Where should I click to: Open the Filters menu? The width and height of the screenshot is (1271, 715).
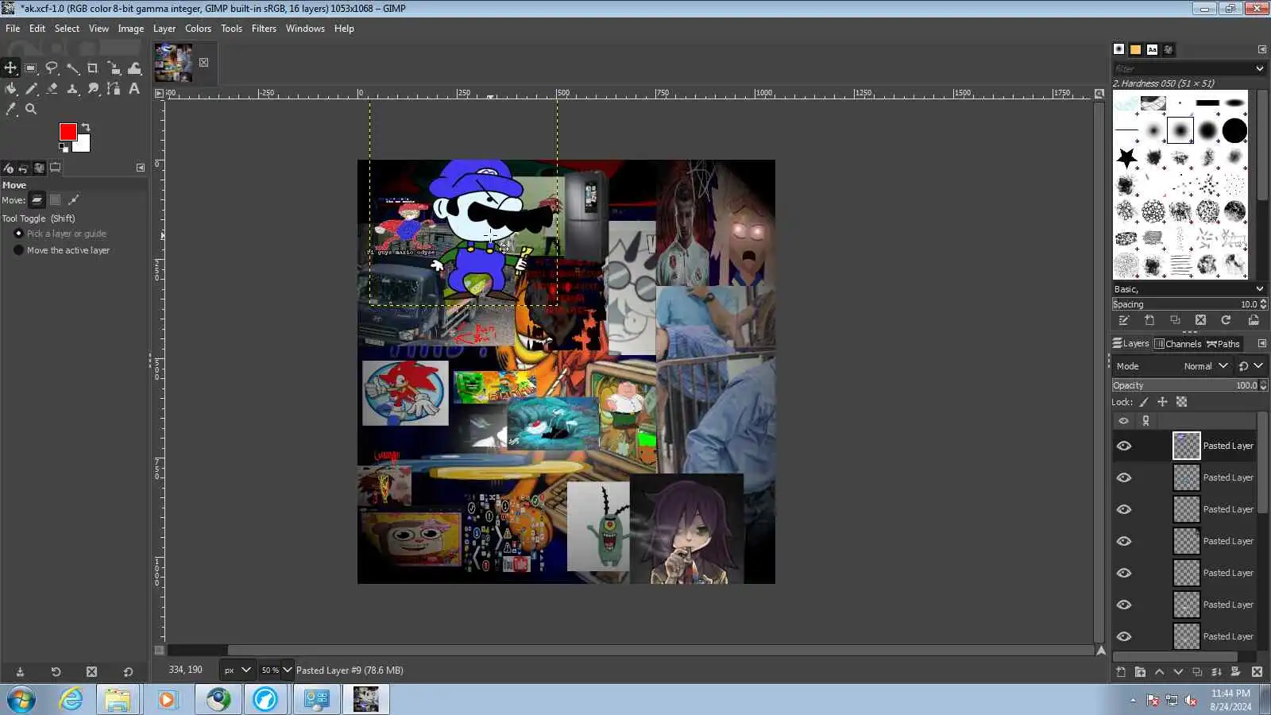264,29
